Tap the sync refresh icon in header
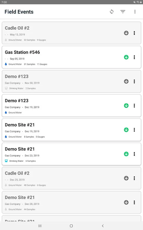Viewport: 143px width, 230px height. (x=112, y=12)
